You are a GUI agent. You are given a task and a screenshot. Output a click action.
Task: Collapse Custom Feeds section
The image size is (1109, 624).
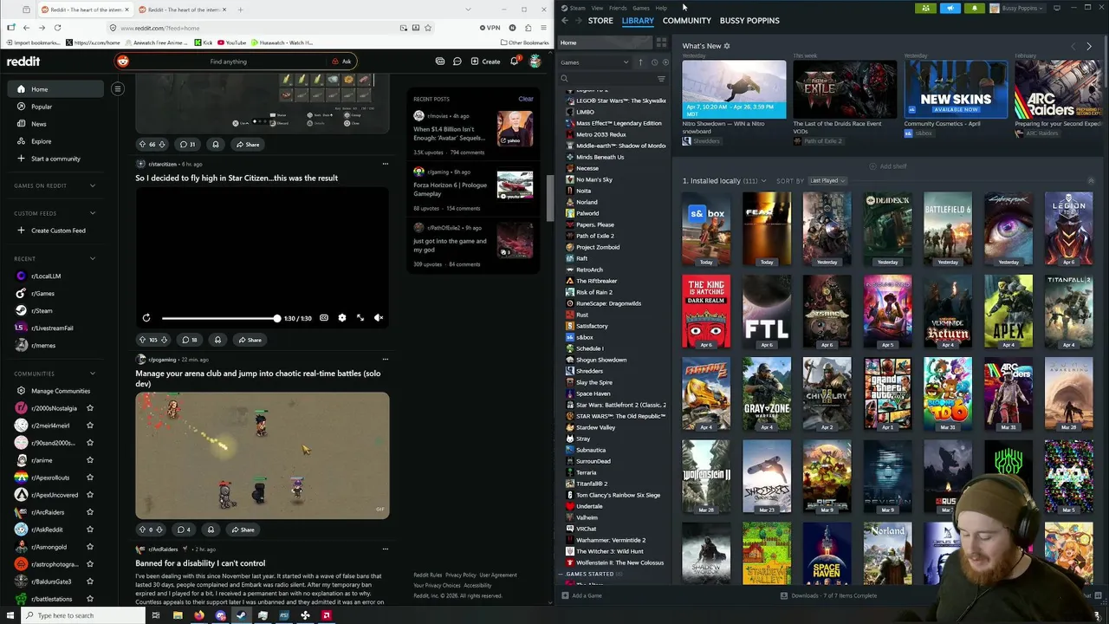[x=93, y=213]
